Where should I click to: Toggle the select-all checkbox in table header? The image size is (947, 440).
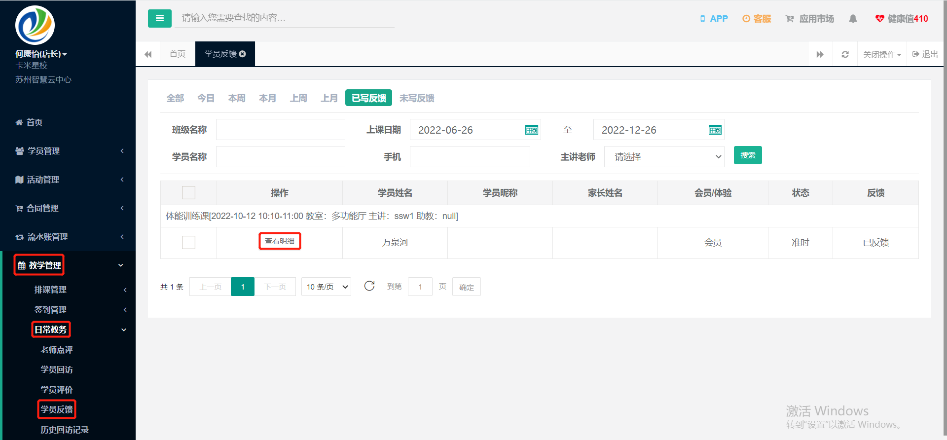[x=188, y=192]
